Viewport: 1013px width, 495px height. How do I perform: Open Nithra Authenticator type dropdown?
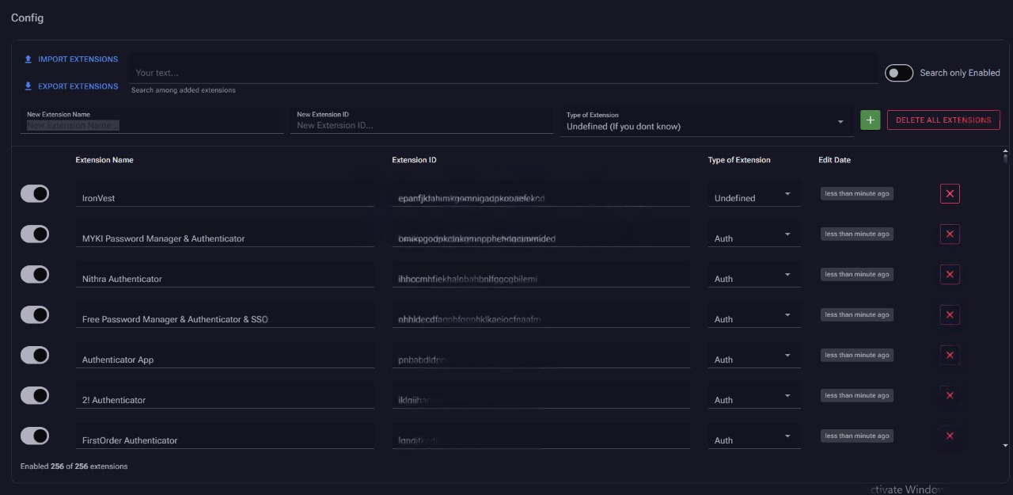[x=754, y=275]
